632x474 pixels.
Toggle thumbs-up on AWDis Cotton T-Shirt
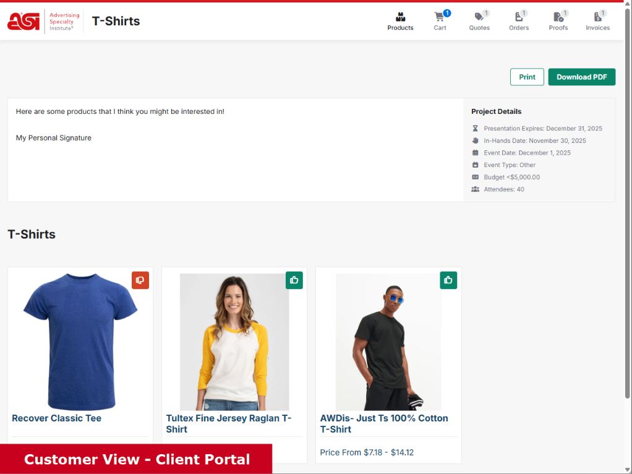(x=448, y=280)
